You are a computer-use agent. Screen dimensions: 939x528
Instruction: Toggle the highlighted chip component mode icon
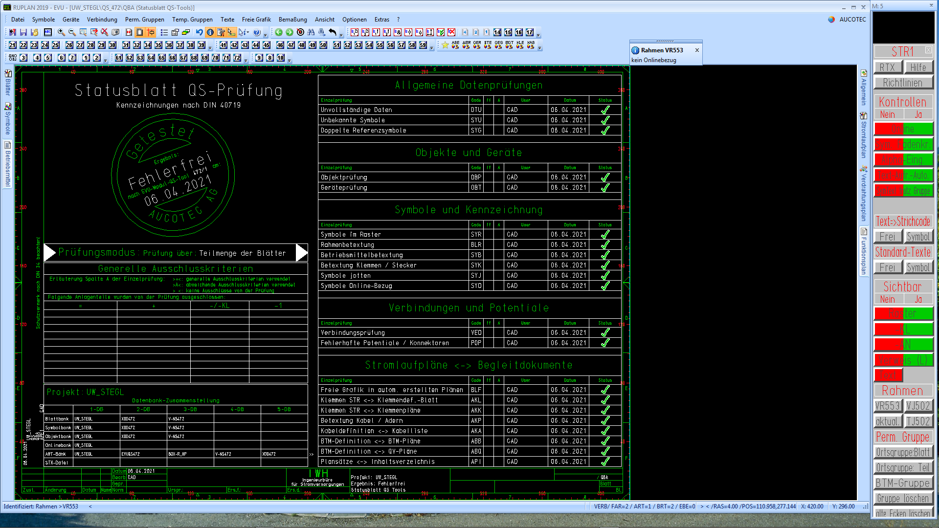click(139, 32)
